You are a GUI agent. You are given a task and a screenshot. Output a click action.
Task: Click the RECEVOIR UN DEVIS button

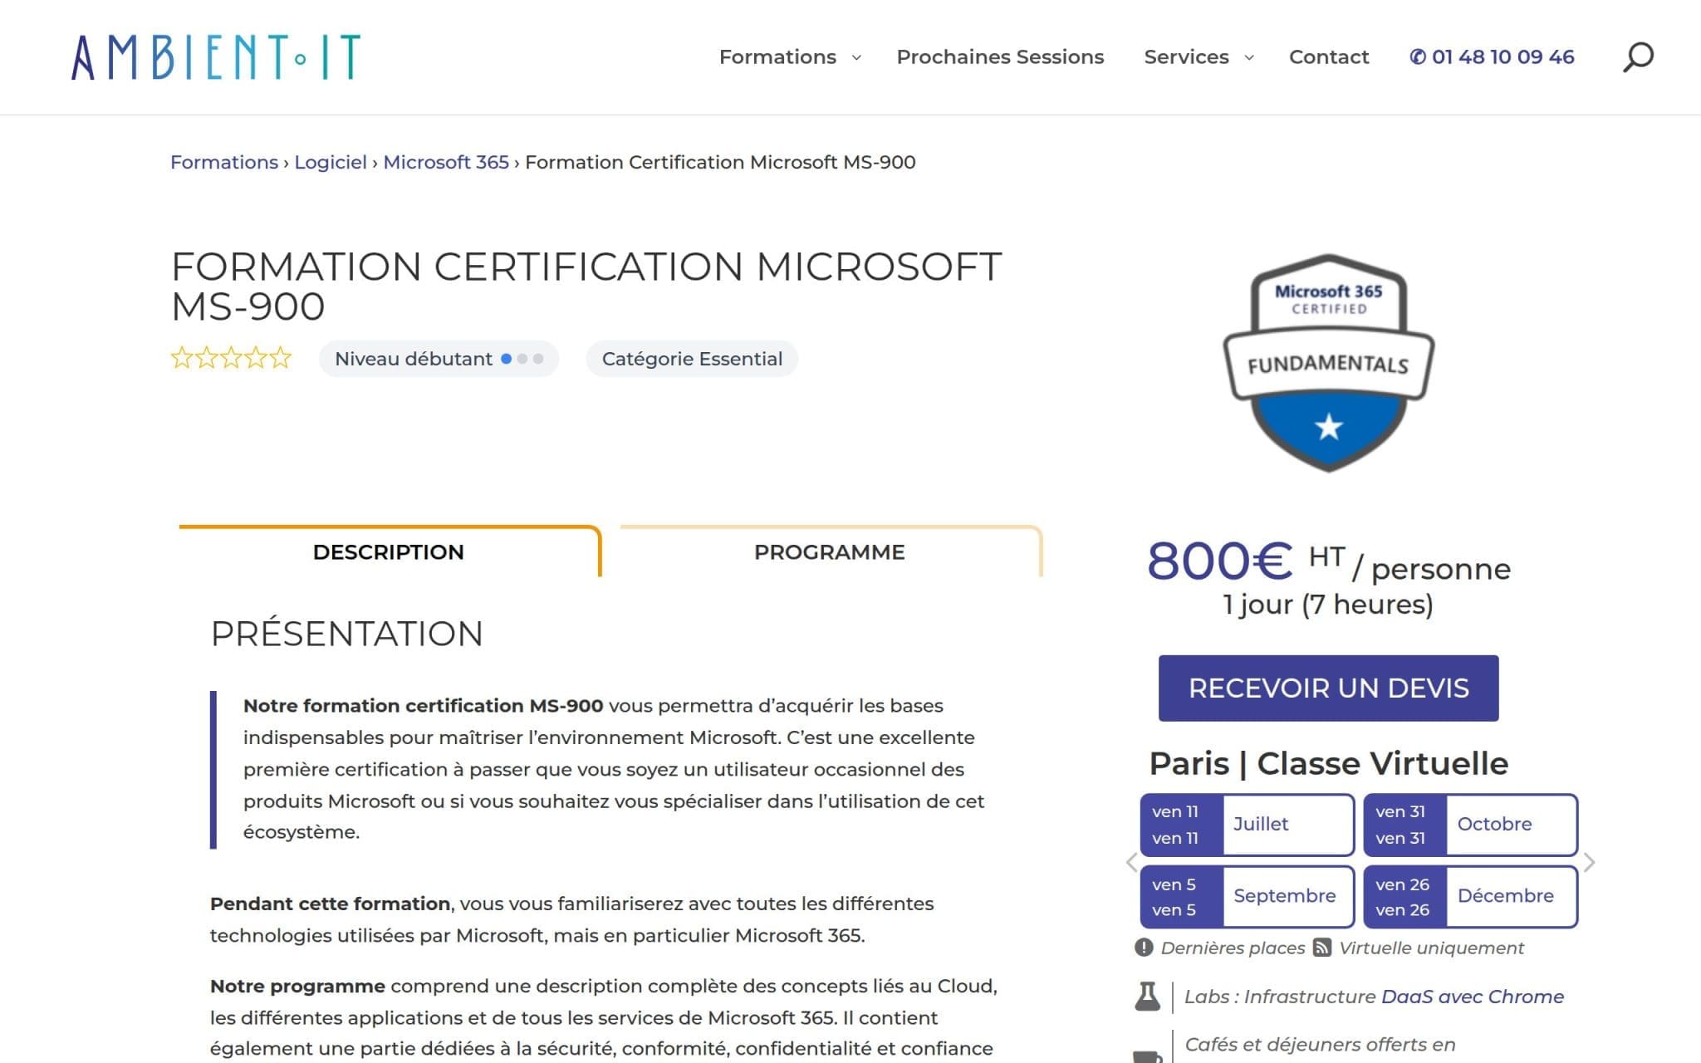pos(1328,688)
